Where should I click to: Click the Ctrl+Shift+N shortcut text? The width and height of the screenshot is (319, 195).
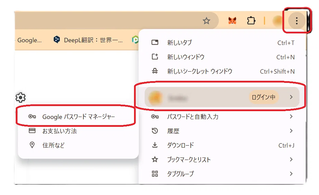277,72
